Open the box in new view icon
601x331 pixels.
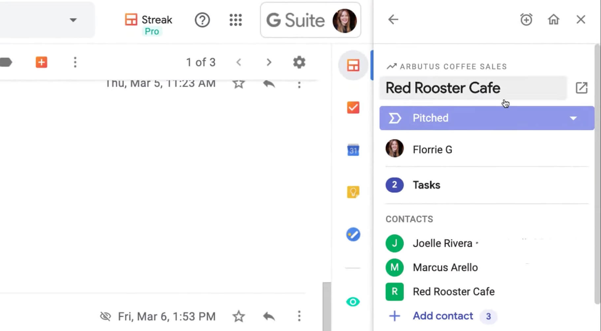(x=582, y=88)
